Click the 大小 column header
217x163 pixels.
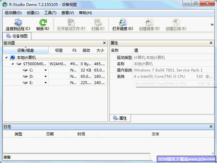click(100, 50)
